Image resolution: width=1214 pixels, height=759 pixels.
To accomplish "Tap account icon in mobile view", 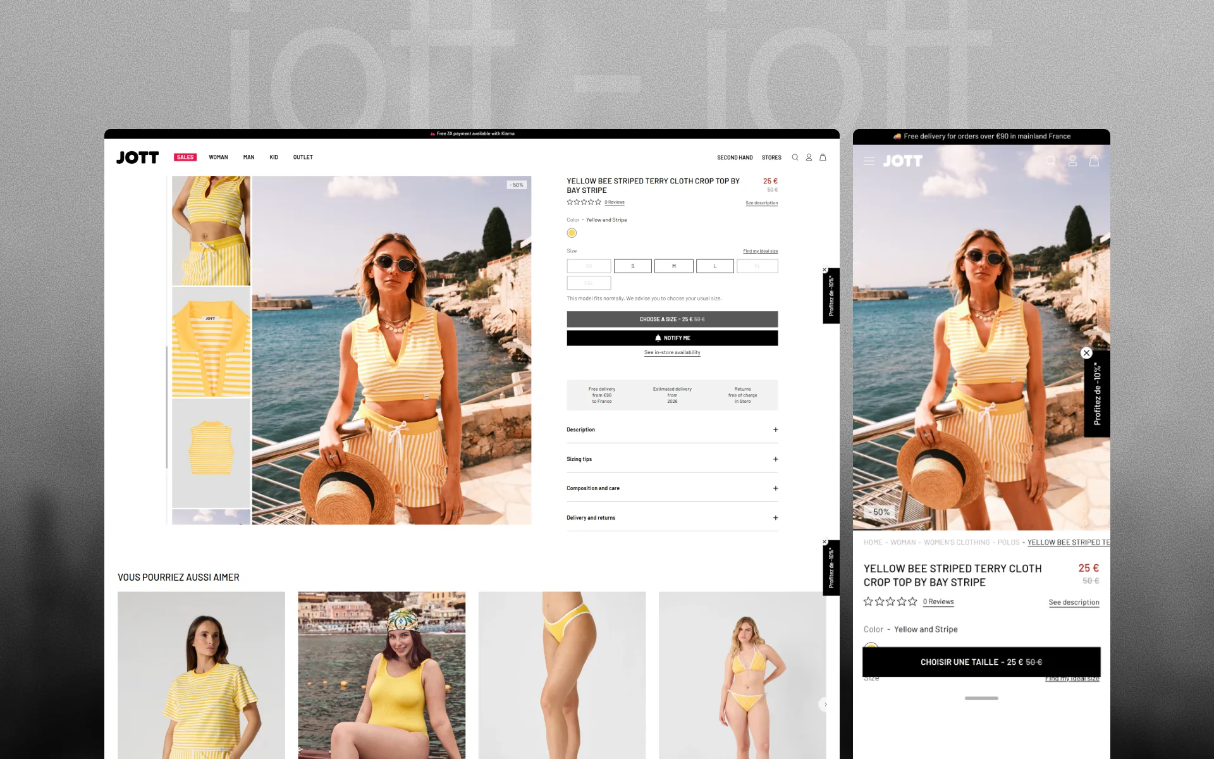I will click(1072, 161).
